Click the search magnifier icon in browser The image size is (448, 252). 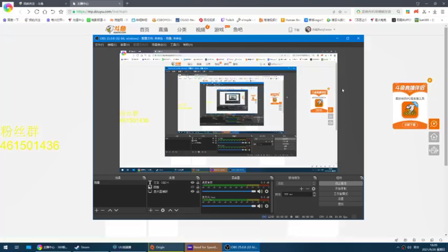(398, 12)
